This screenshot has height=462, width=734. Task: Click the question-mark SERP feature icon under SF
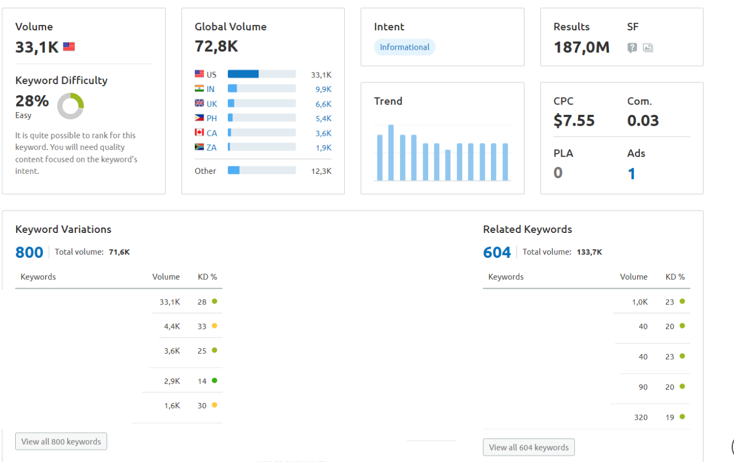632,48
